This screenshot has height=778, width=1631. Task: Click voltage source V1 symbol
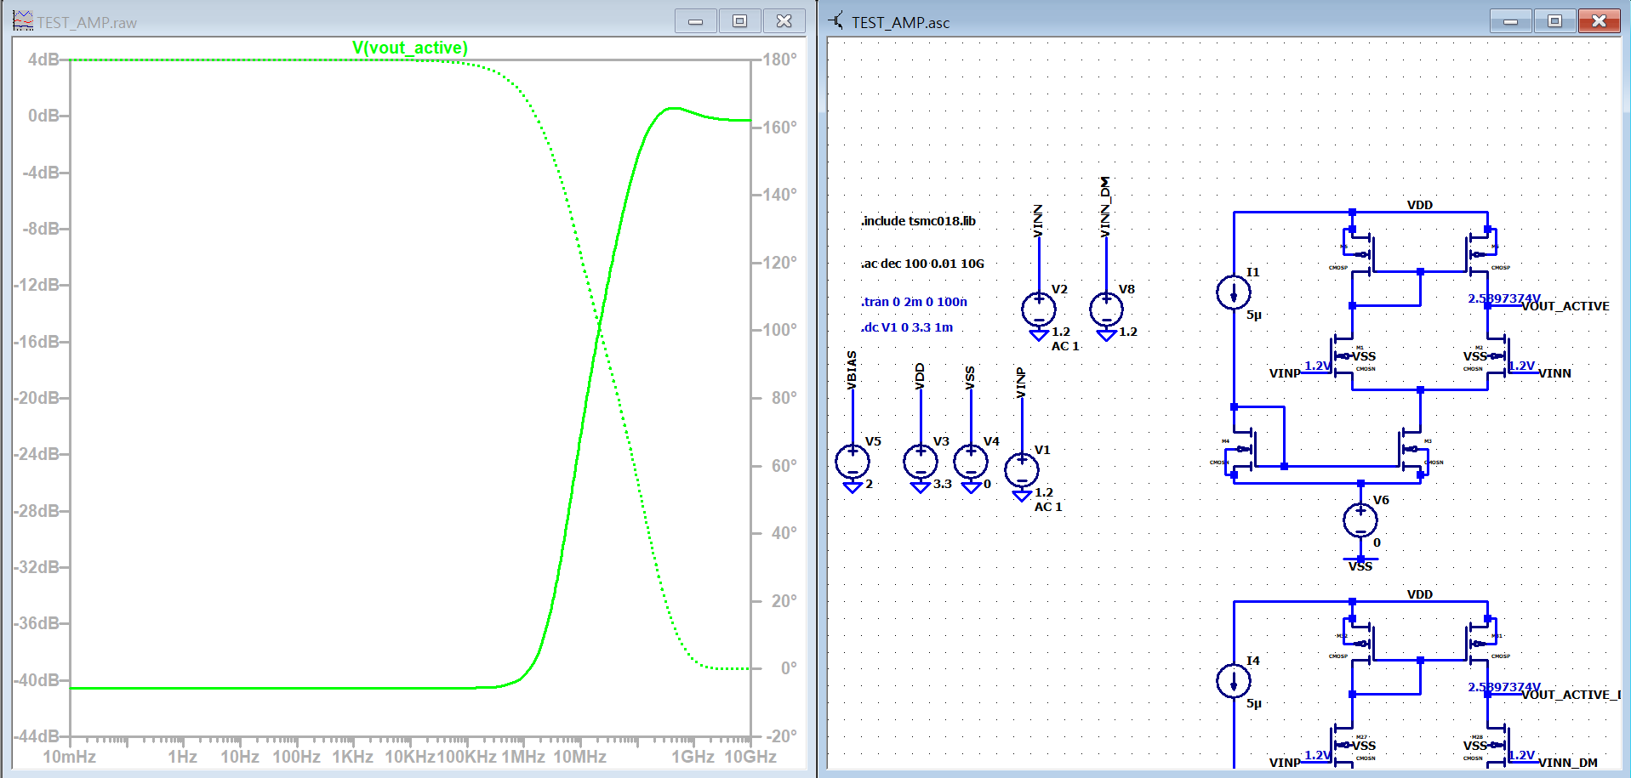1022,470
